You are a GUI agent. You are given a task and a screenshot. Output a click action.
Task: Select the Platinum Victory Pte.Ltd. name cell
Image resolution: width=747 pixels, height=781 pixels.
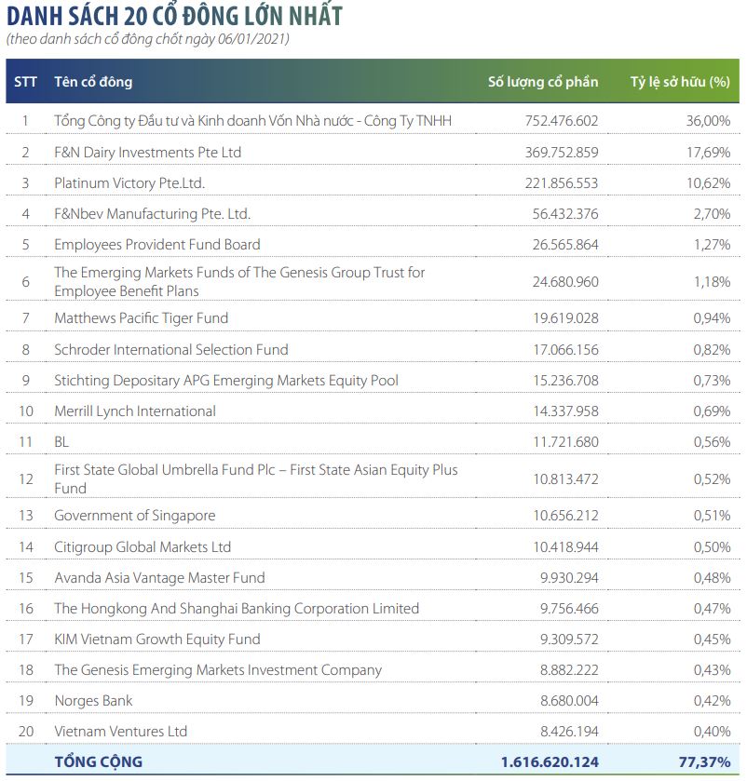click(129, 182)
